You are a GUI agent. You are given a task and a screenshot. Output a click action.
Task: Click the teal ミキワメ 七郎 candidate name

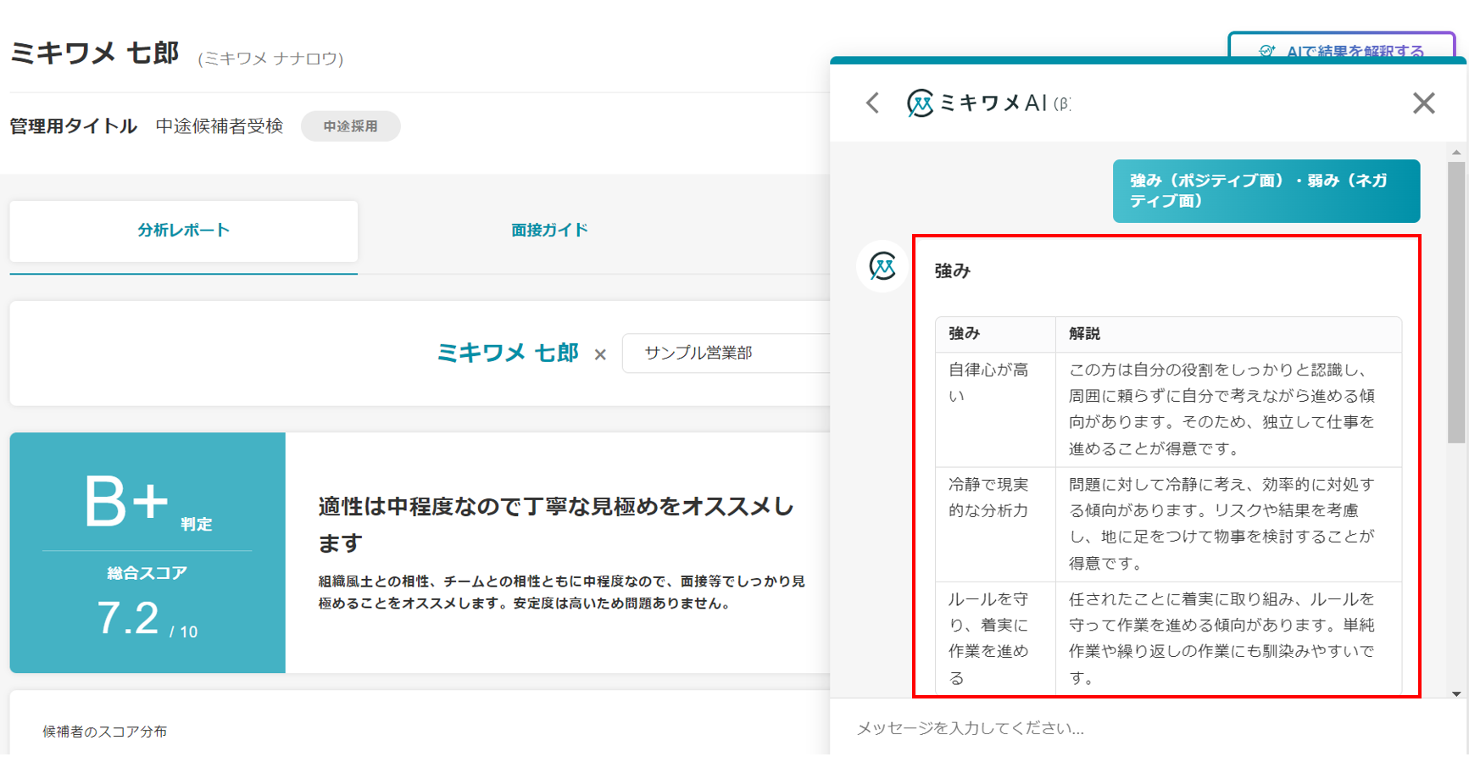tap(507, 353)
